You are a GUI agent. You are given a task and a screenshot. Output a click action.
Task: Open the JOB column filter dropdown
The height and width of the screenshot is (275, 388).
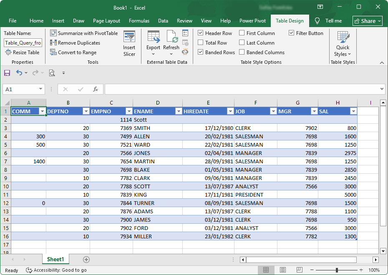(273, 111)
